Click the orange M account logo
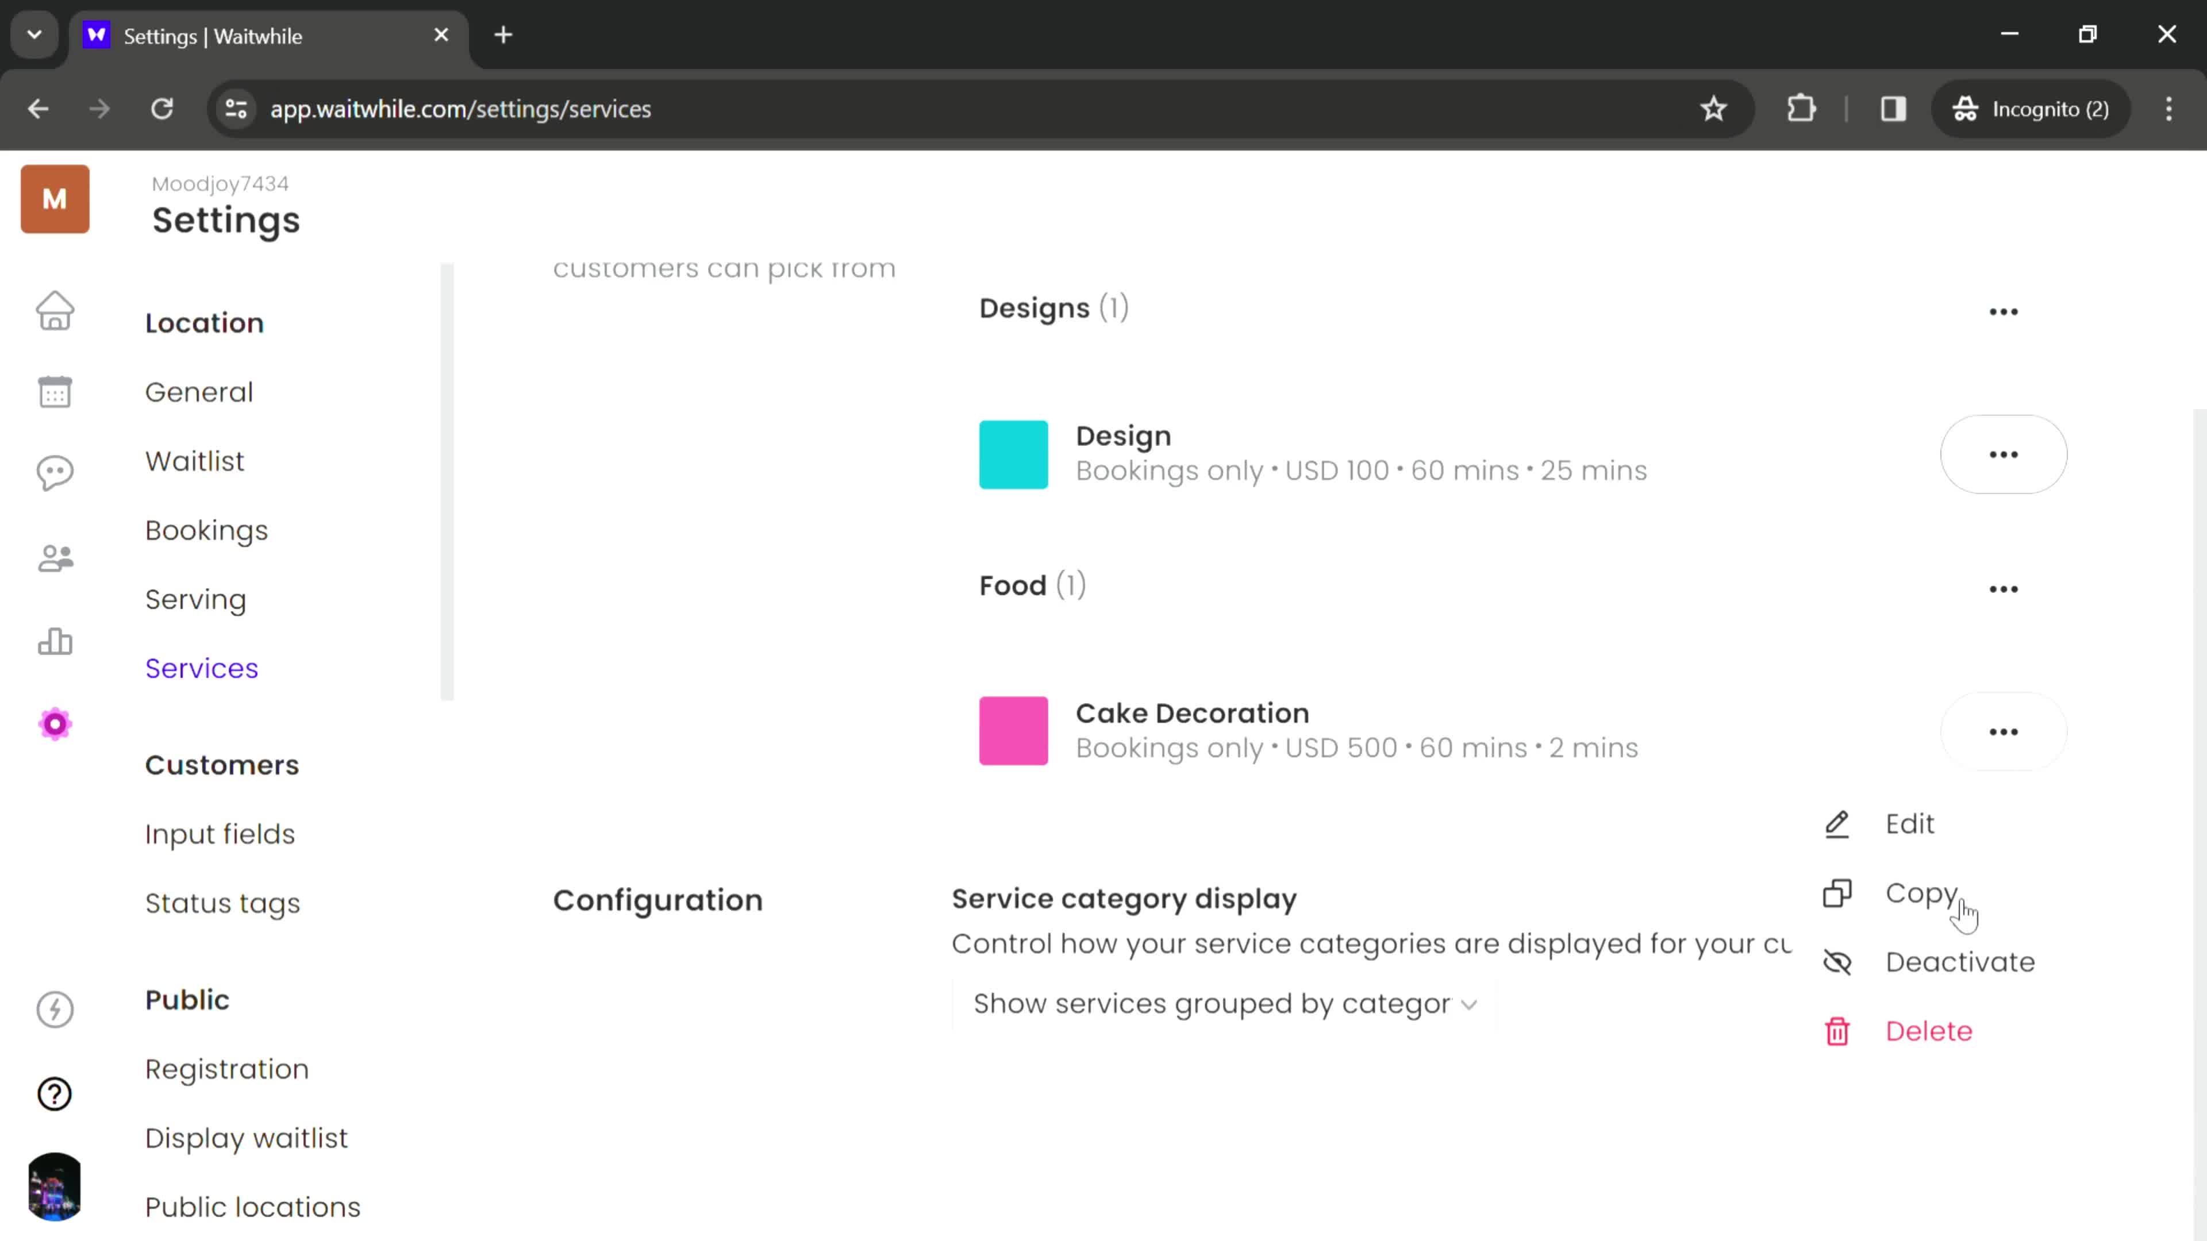Image resolution: width=2207 pixels, height=1241 pixels. click(55, 199)
